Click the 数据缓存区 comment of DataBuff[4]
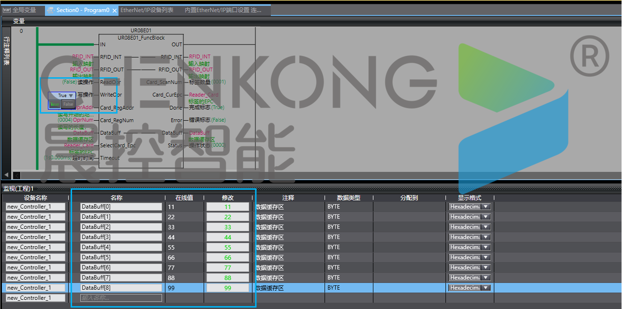The width and height of the screenshot is (622, 309). [x=270, y=247]
